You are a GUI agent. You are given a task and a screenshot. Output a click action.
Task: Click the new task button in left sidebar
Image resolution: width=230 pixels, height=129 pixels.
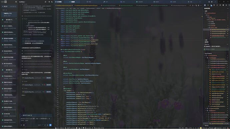coord(9,6)
